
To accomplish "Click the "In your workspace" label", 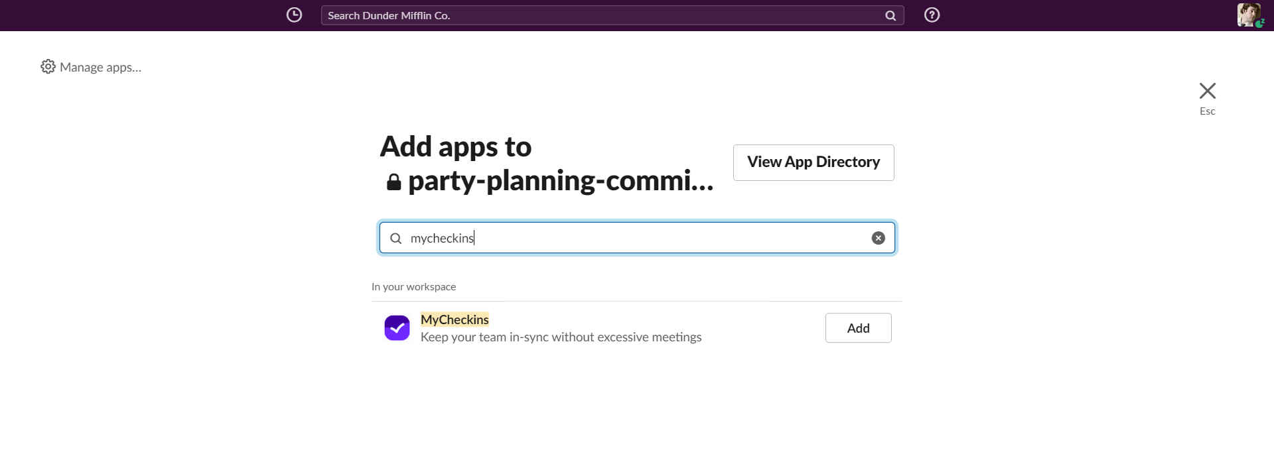I will point(413,287).
